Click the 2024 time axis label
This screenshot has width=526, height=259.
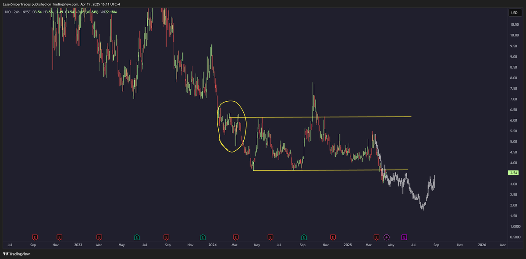pyautogui.click(x=213, y=245)
